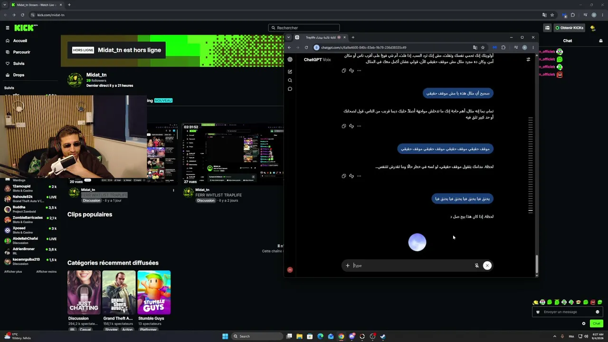Image resolution: width=608 pixels, height=342 pixels.
Task: Open Windows Start menu
Action: (225, 336)
